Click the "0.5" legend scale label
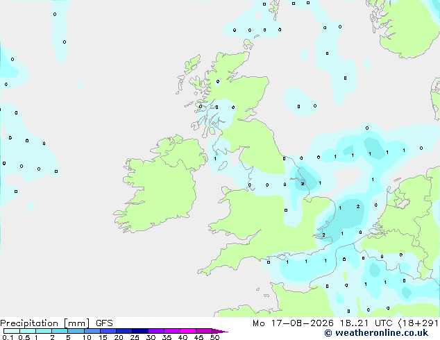Viewport: 440px width, 340px height. pos(24,337)
